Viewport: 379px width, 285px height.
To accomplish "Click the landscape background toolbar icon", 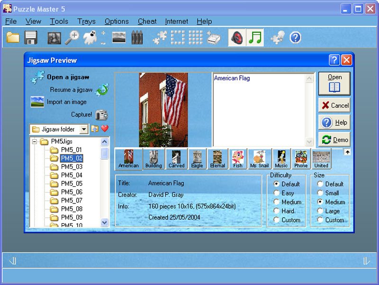I will pyautogui.click(x=119, y=37).
